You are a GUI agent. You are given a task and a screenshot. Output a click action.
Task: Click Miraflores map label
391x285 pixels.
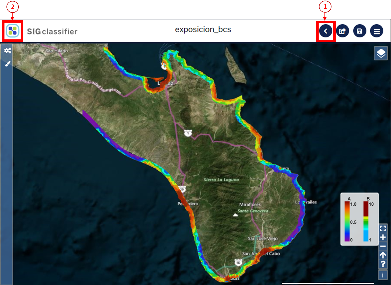click(250, 205)
